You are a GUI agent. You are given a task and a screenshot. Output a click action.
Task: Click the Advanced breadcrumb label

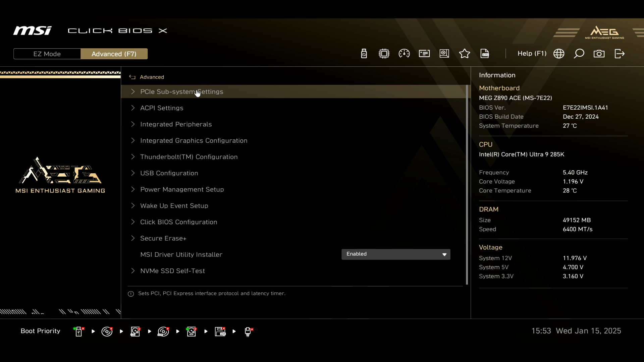152,77
